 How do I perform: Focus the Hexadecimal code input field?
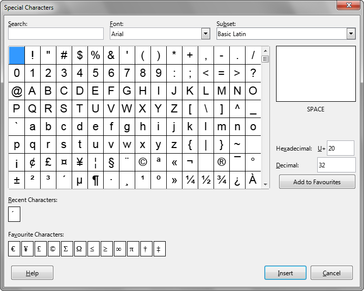pos(340,149)
